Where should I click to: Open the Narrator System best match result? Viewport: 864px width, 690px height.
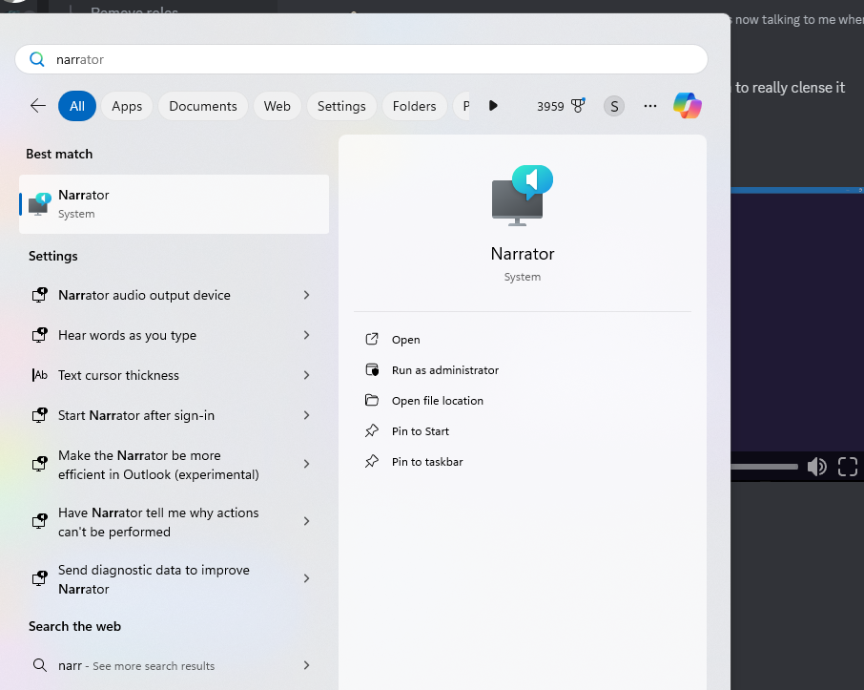pyautogui.click(x=175, y=204)
